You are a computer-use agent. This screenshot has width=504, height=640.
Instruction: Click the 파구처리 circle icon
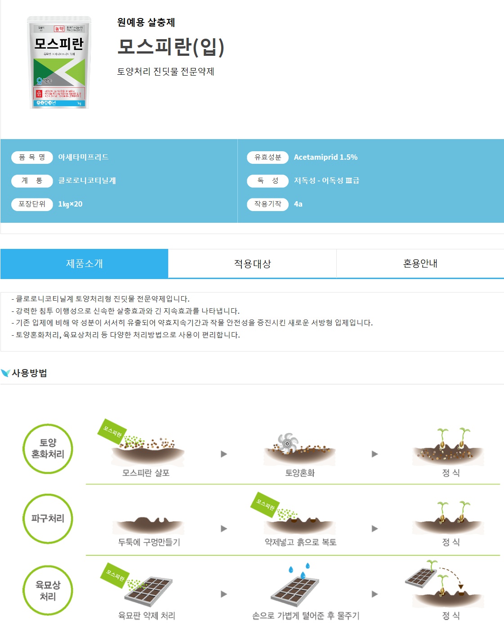pos(48,518)
